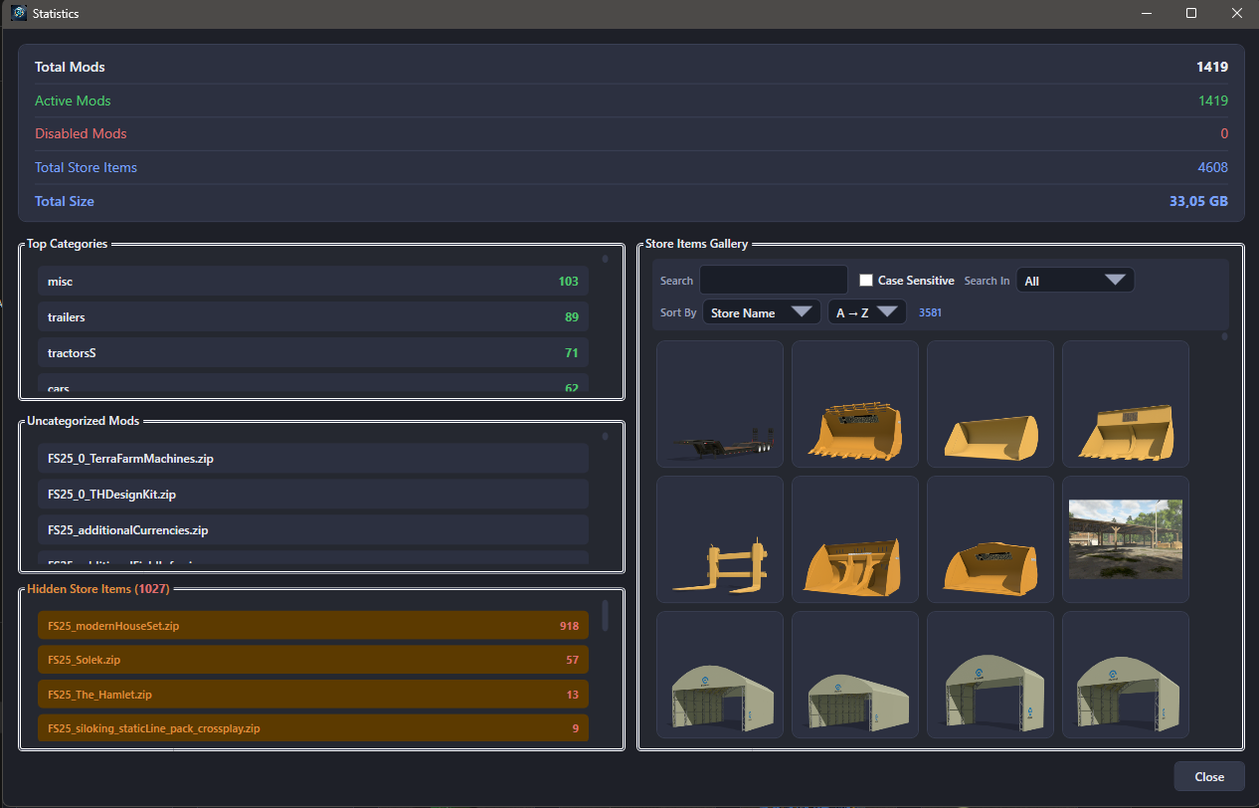Select FS25_0_TerraFarmMachines.zip uncategorized mod
This screenshot has height=808, width=1259.
tap(313, 459)
